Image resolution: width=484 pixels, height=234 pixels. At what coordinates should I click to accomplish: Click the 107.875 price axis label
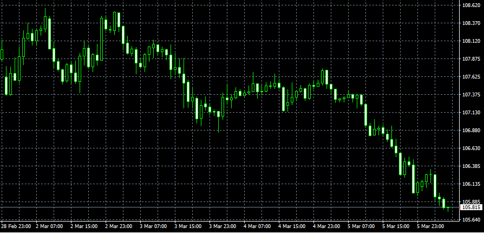[472, 59]
